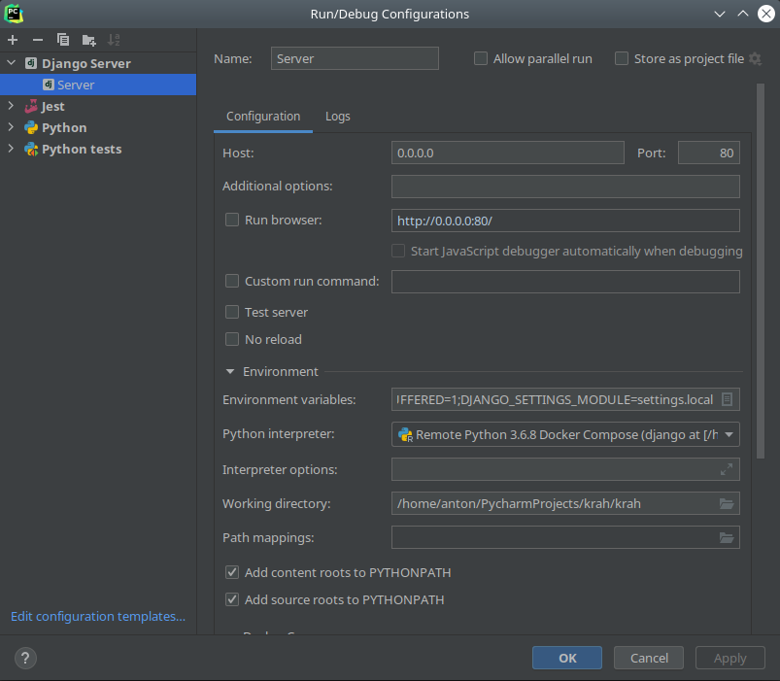Click the Apply button
This screenshot has width=780, height=681.
tap(730, 658)
